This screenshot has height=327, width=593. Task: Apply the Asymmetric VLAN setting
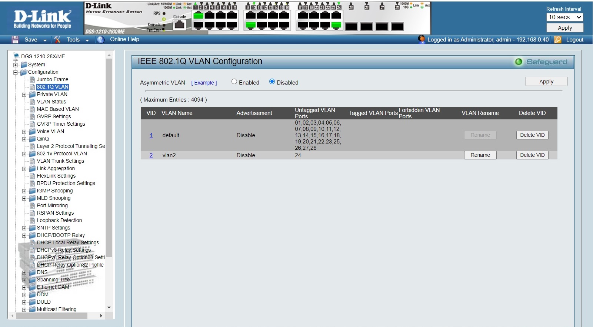click(x=546, y=82)
